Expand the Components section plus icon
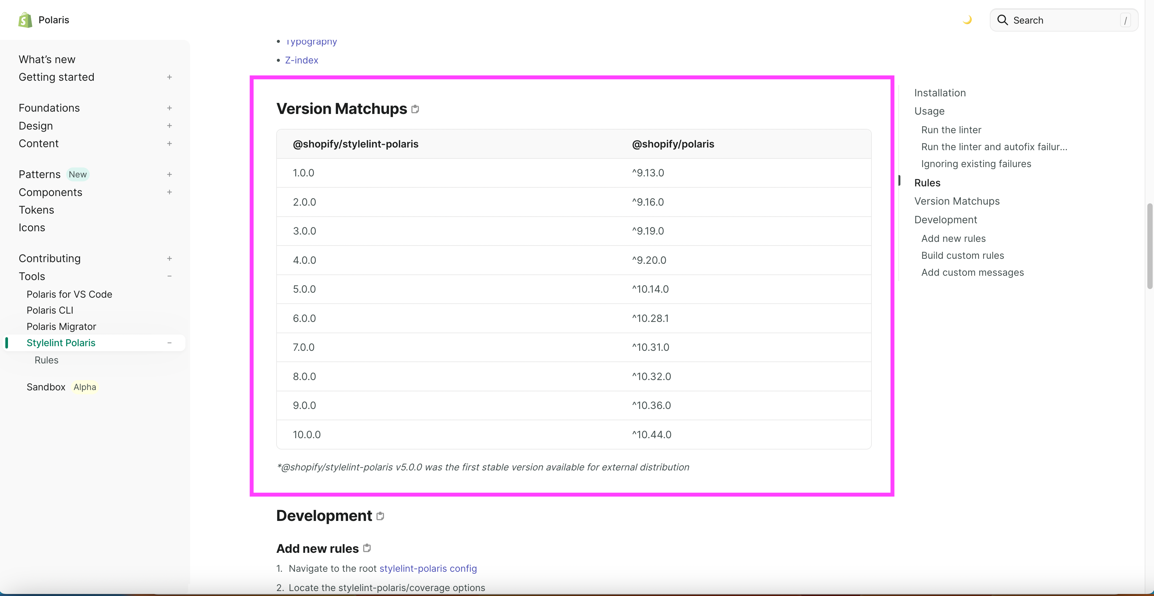The image size is (1154, 596). [x=169, y=192]
